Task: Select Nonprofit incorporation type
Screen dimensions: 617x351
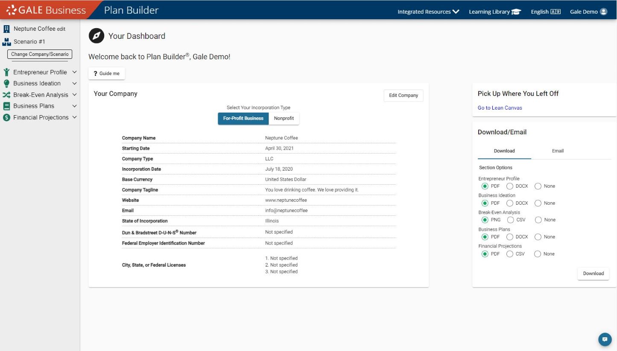Action: 284,118
